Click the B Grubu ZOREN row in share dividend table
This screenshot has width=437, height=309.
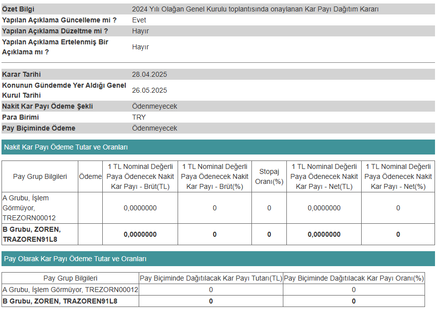tap(213, 301)
